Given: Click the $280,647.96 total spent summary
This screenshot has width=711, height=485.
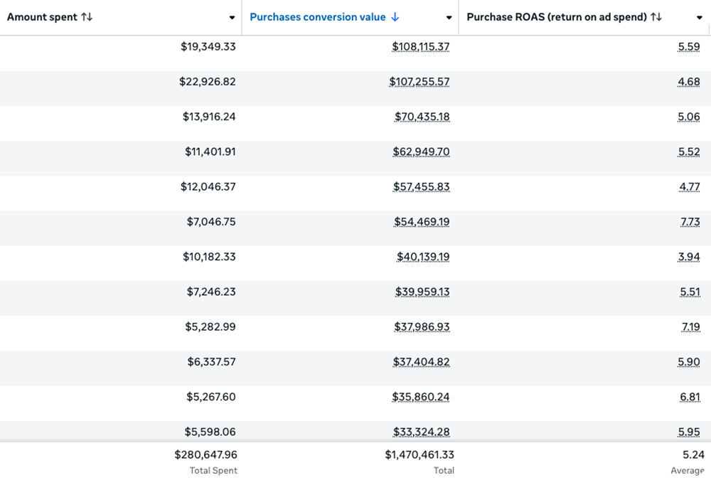Looking at the screenshot, I should [x=205, y=455].
